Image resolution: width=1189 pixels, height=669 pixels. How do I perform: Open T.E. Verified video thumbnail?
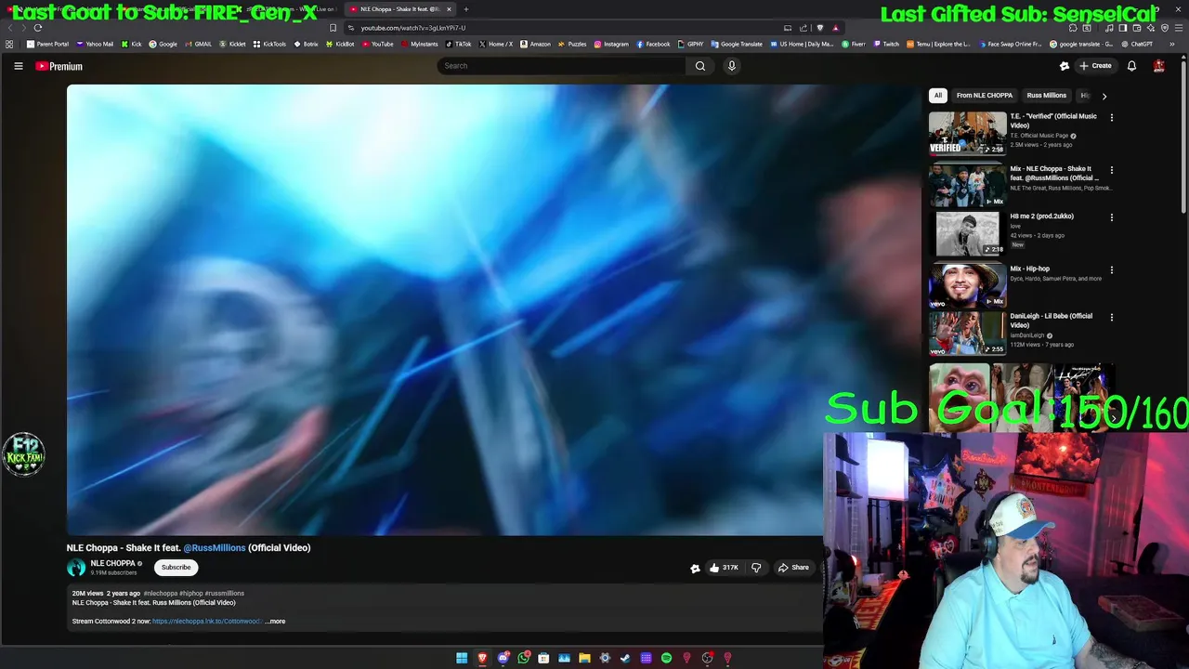pos(967,133)
